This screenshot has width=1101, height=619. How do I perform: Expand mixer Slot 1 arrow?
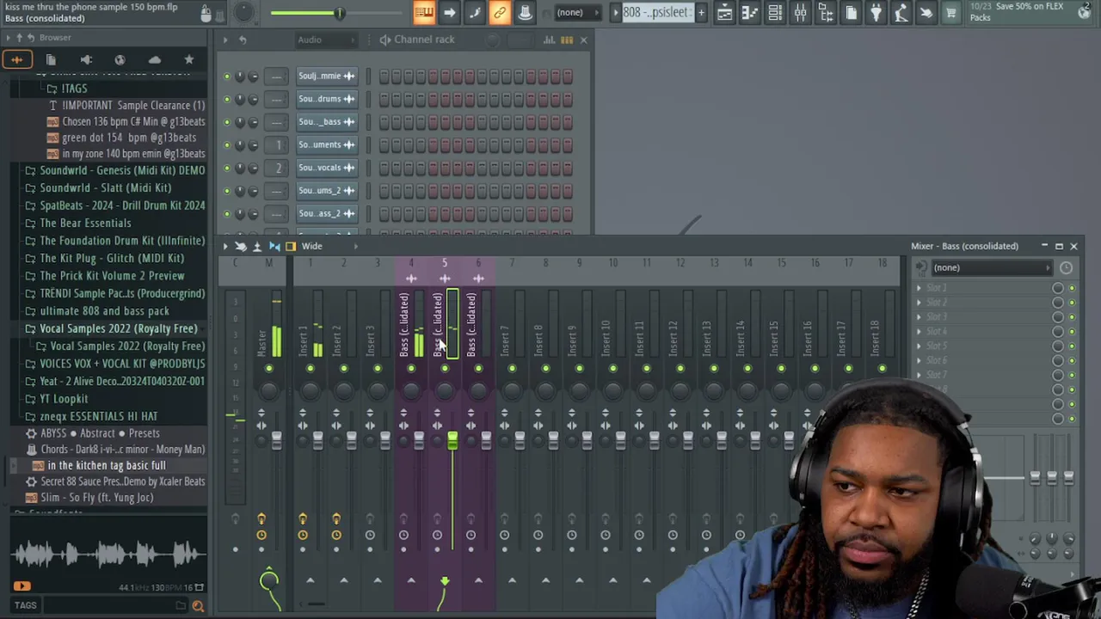(x=919, y=288)
